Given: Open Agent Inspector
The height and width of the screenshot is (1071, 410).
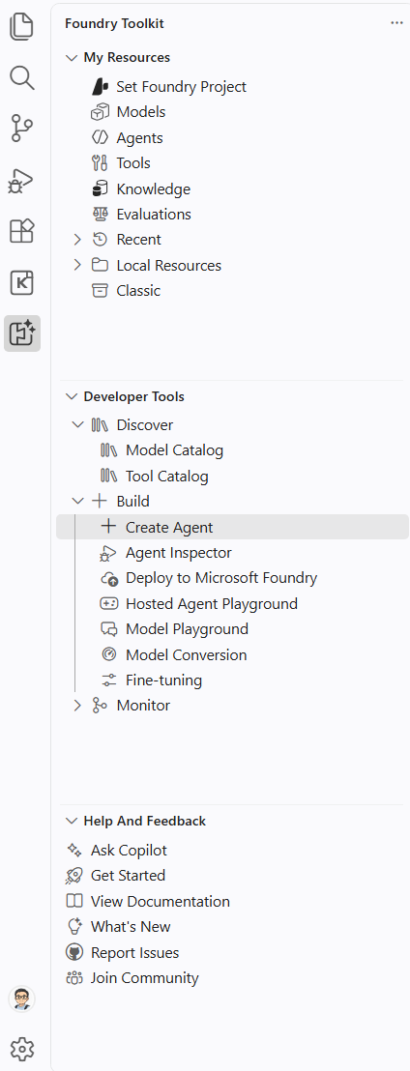Looking at the screenshot, I should pyautogui.click(x=178, y=553).
